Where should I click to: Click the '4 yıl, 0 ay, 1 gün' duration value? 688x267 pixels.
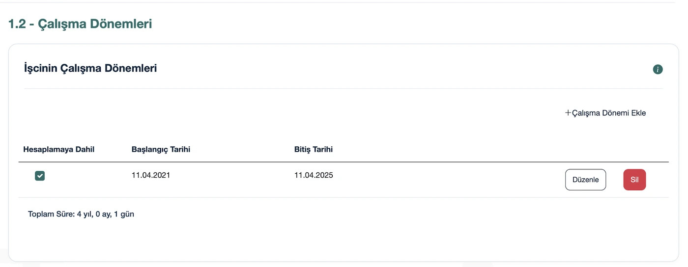click(x=106, y=214)
